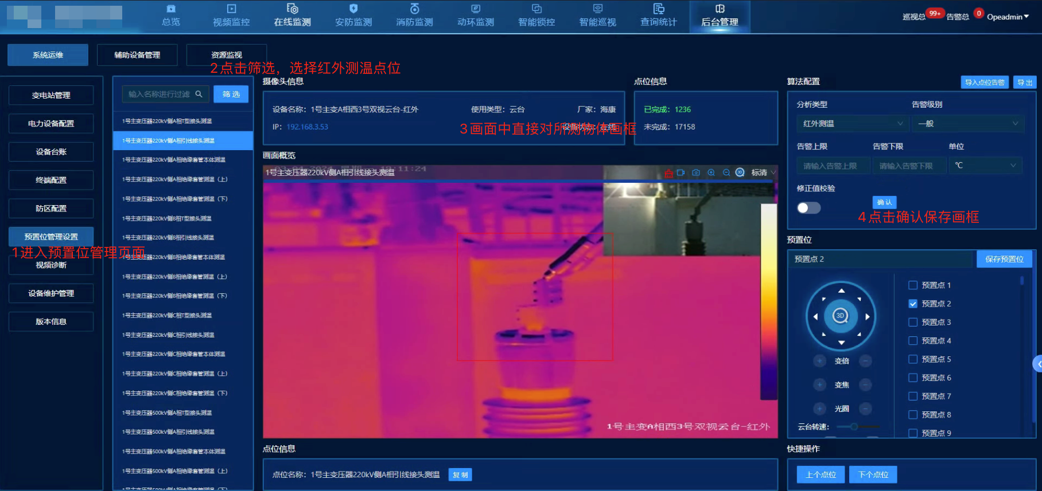Zoom in using the video magnifier plus icon
1042x491 pixels.
tap(711, 172)
